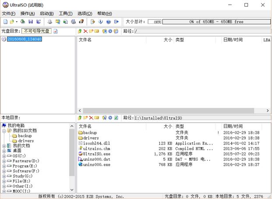Click the 不可引导光盘 button
This screenshot has width=272, height=199.
37,31
